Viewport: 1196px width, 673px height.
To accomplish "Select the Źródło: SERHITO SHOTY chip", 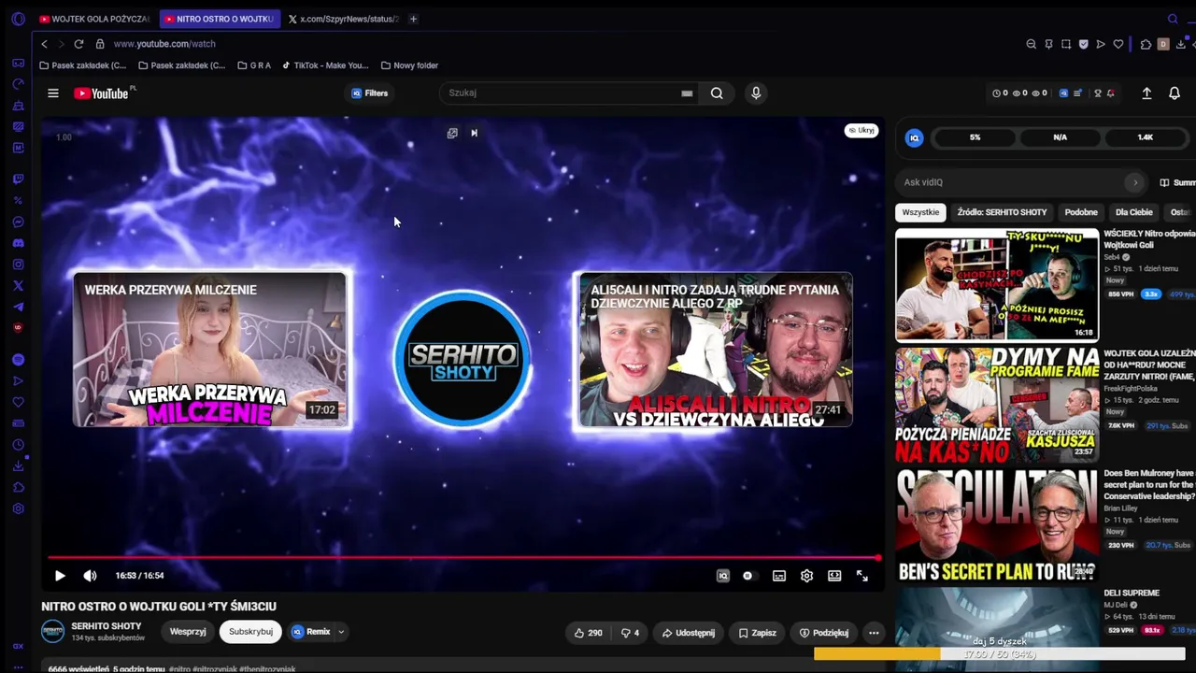I will (x=1002, y=212).
